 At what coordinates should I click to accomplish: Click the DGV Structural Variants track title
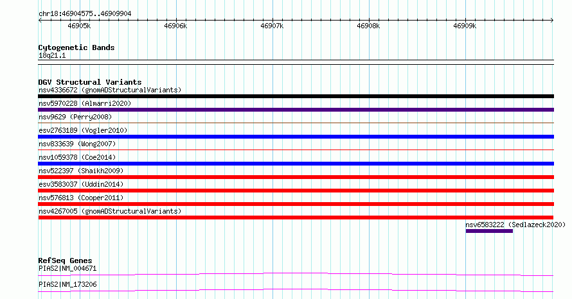point(90,82)
